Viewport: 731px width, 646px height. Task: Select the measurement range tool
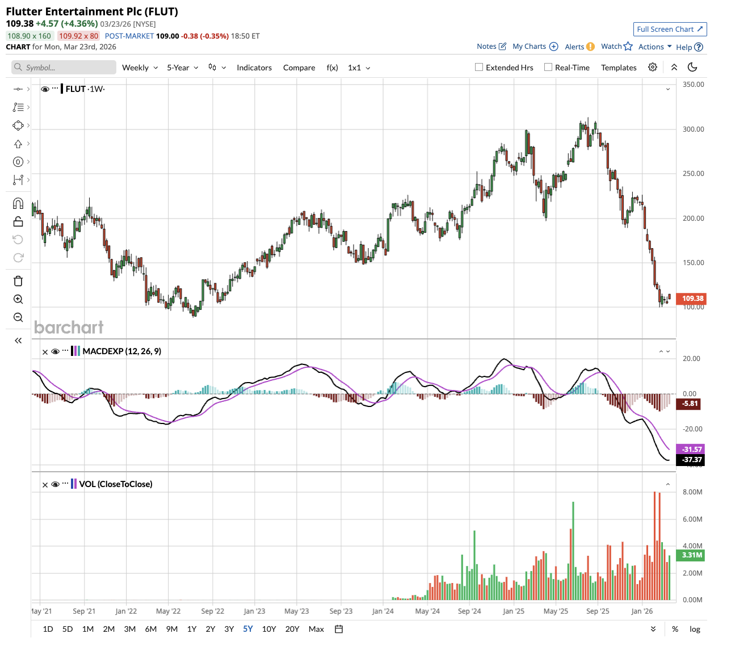click(18, 180)
